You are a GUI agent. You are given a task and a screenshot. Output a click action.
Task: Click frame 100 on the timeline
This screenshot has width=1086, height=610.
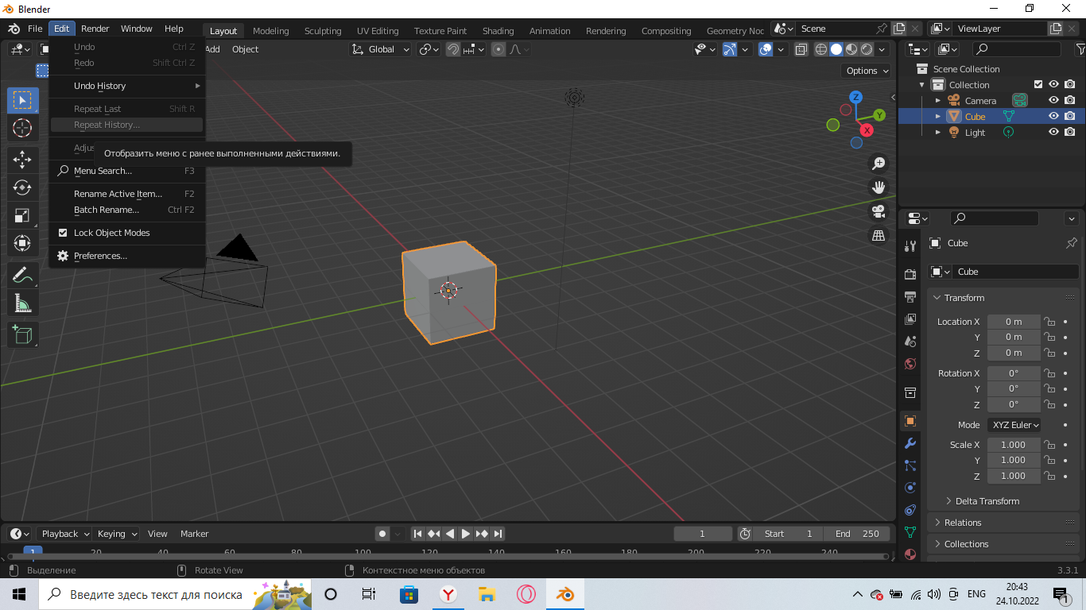(362, 550)
